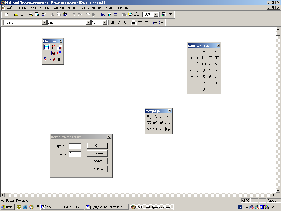
Task: Click the Пуск start button
Action: tap(7, 207)
